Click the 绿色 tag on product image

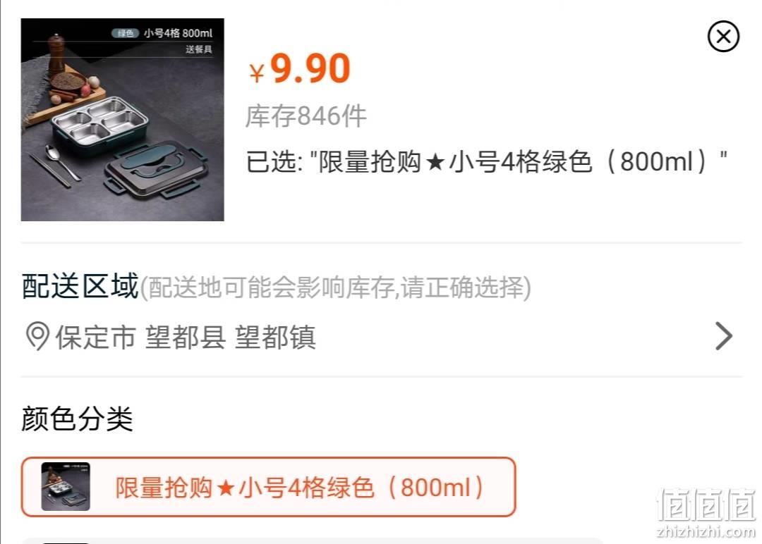click(x=126, y=33)
